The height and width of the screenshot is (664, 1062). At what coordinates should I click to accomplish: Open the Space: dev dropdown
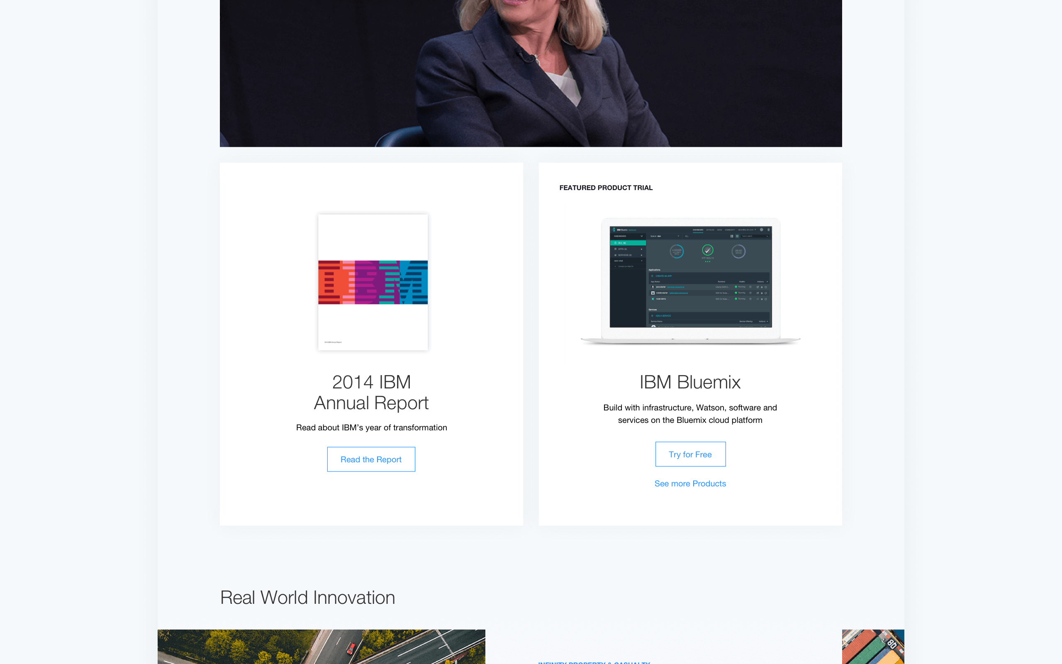point(664,236)
